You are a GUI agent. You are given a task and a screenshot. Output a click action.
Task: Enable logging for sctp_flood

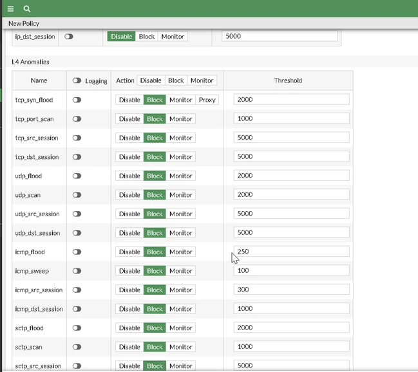coord(77,328)
